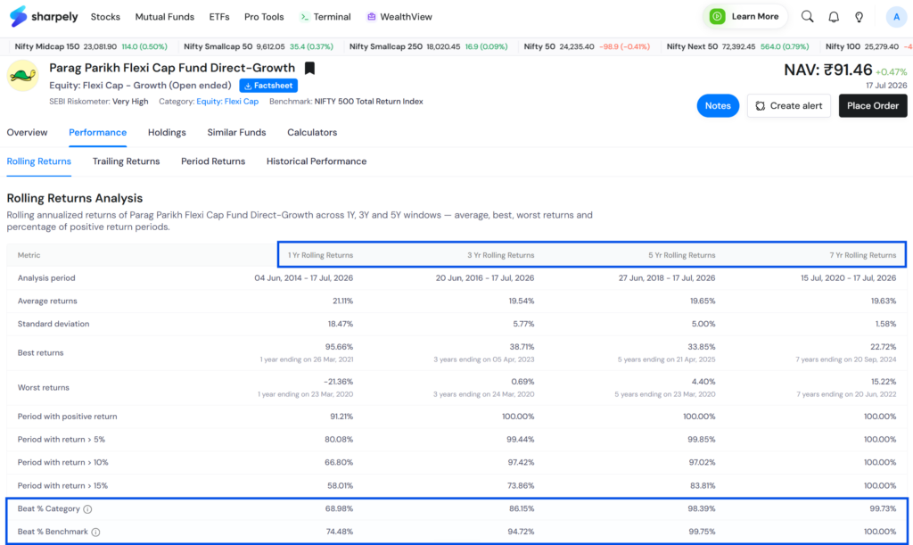Click the 91.21% positive return period value
The height and width of the screenshot is (545, 913).
341,417
